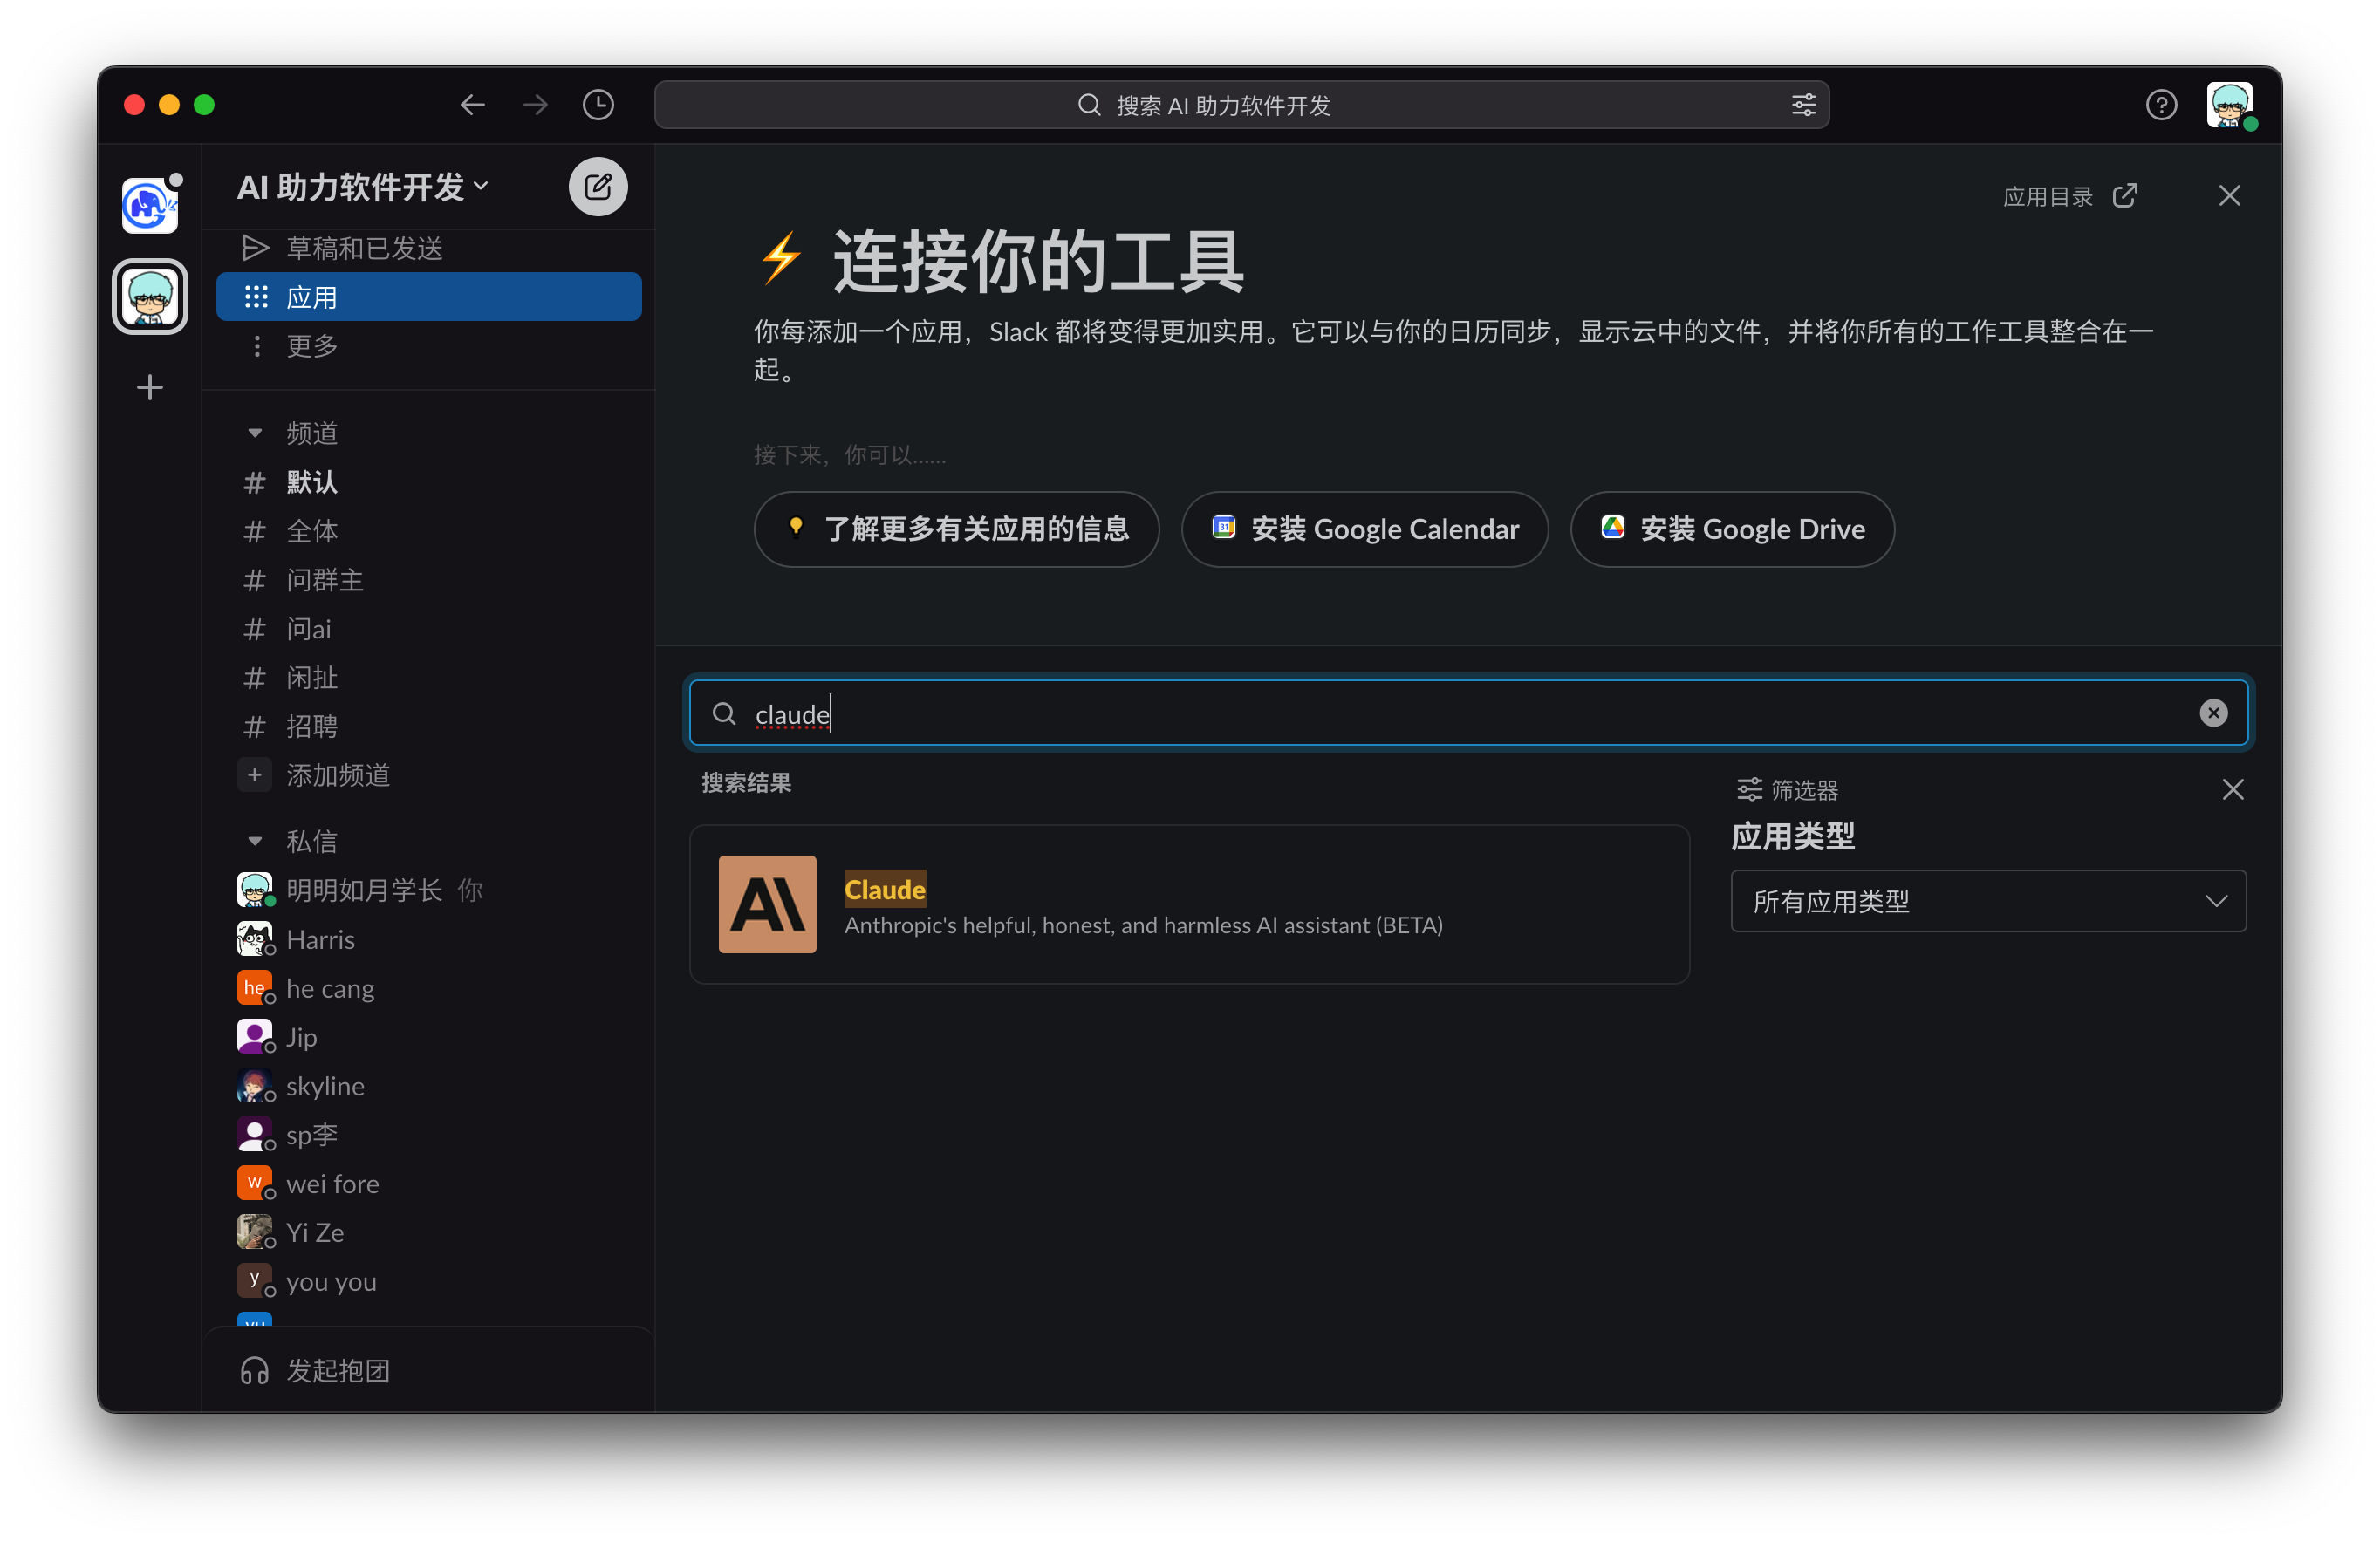Open the Claude search result title
This screenshot has height=1542, width=2380.
(885, 889)
